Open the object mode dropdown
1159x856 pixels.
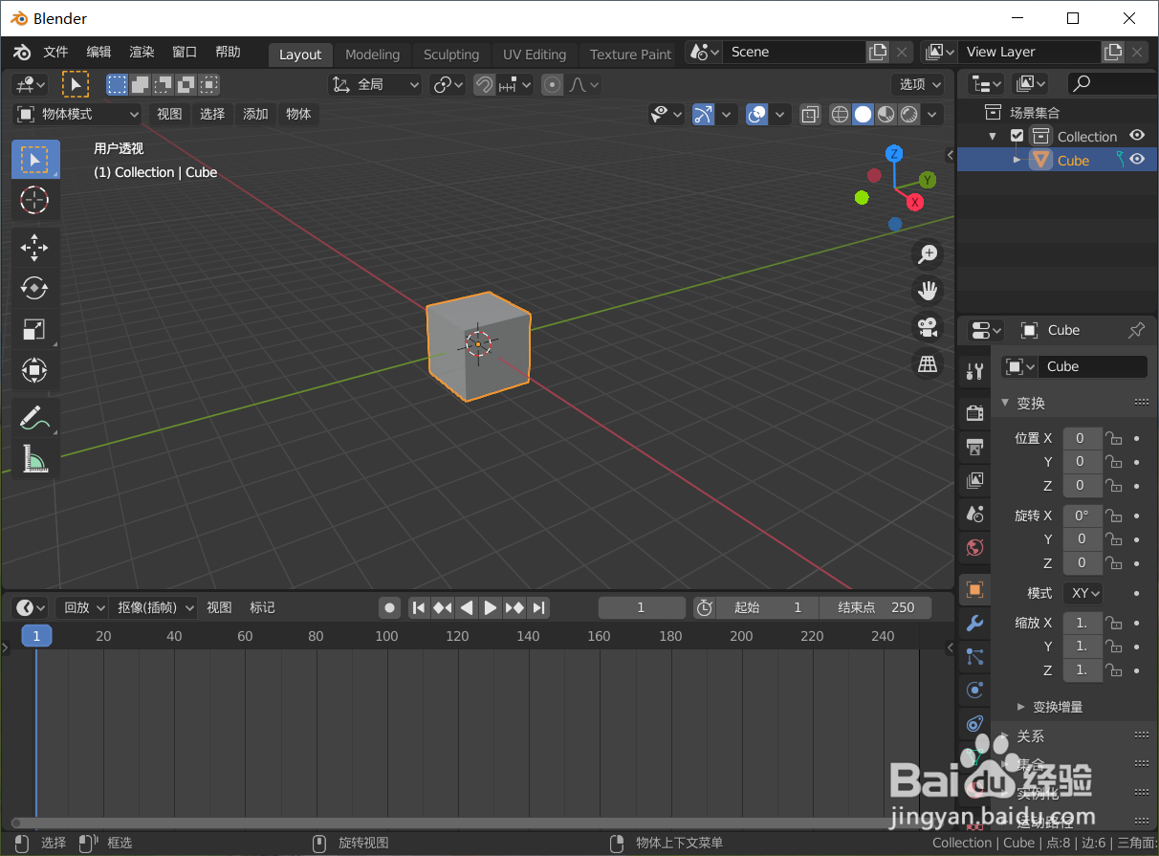click(x=77, y=115)
